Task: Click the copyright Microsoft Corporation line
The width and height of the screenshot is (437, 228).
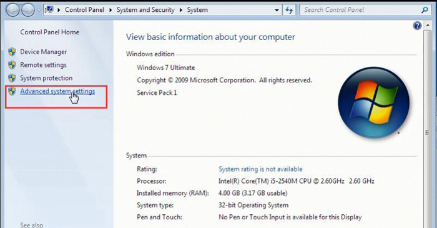Action: pos(224,81)
